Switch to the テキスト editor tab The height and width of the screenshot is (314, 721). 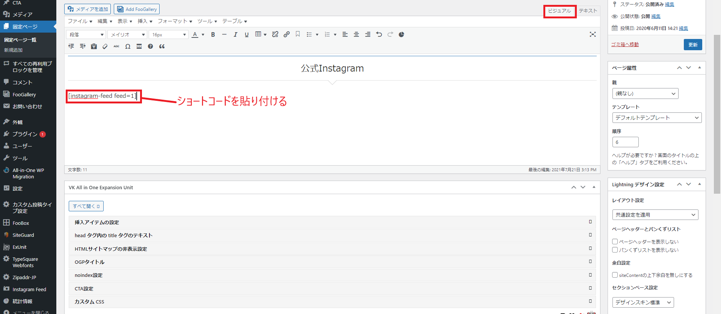[588, 11]
